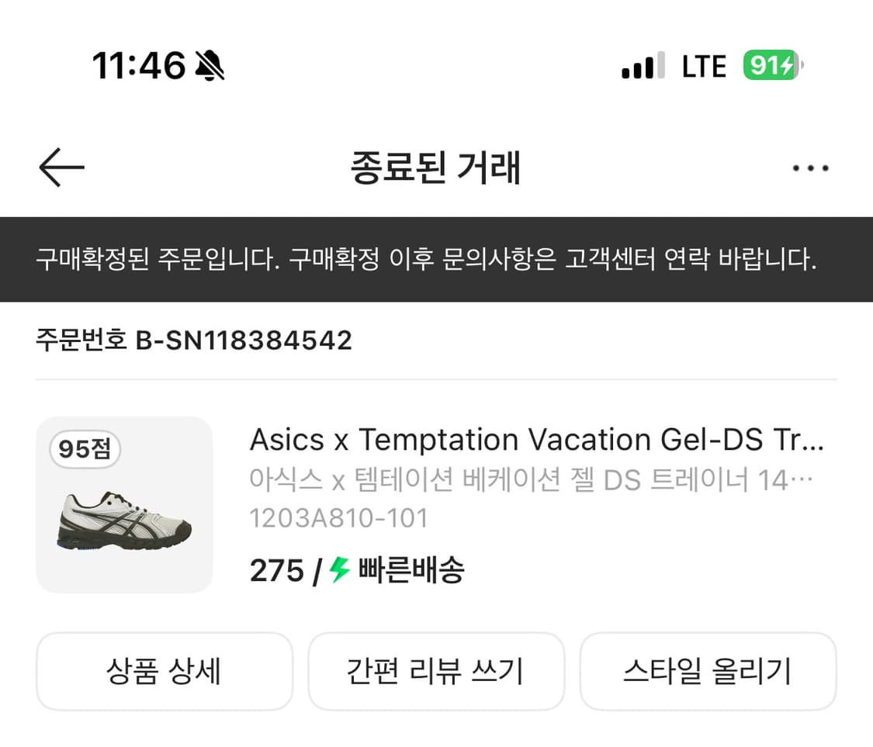Tap the battery charging indicator showing 91

coord(771,66)
